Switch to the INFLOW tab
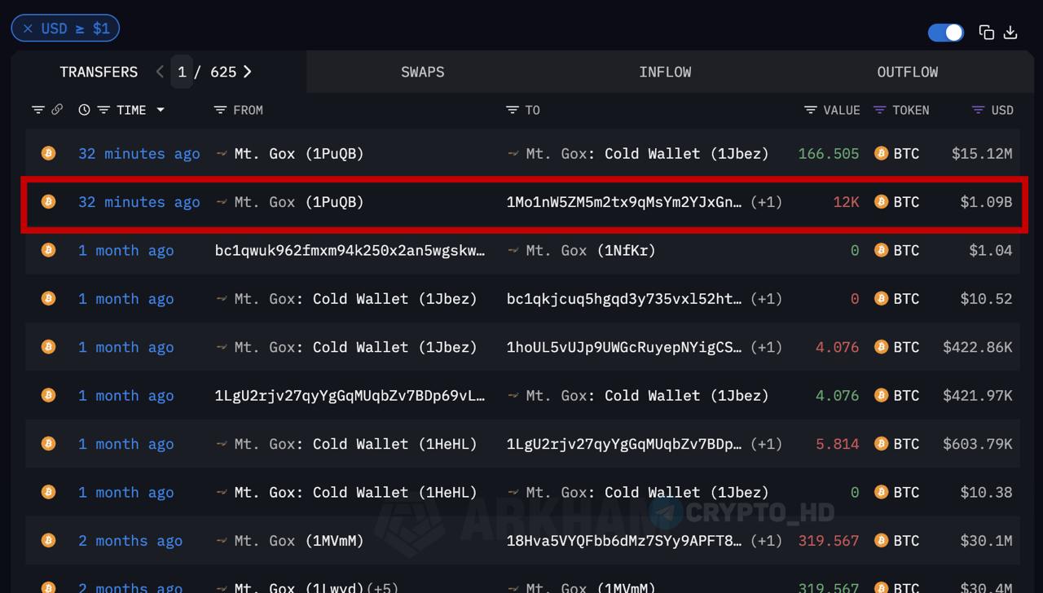 click(x=665, y=72)
